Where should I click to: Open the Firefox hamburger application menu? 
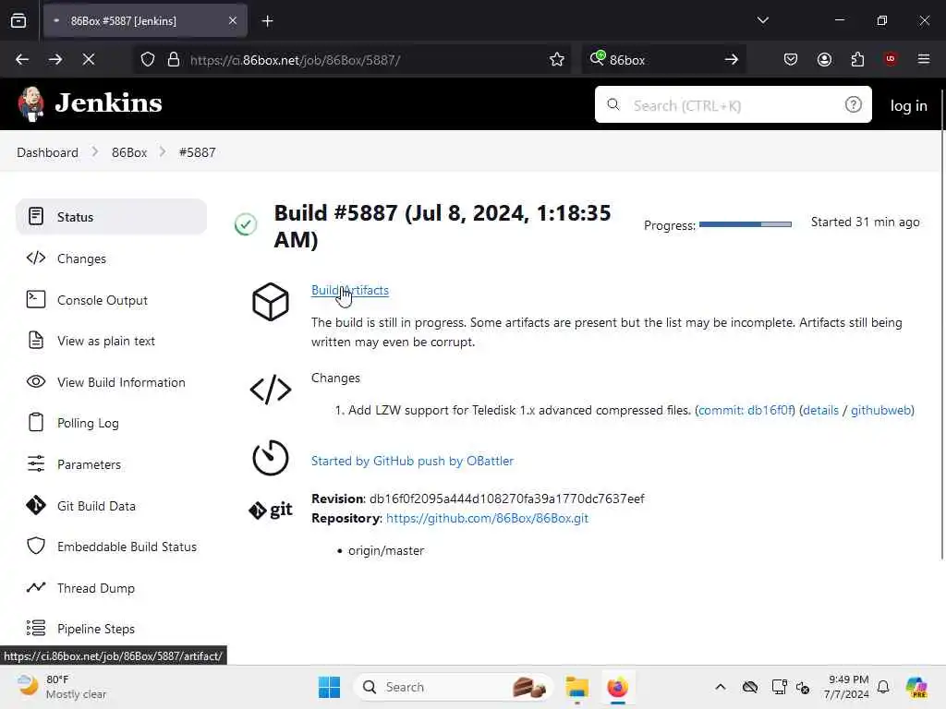coord(924,59)
